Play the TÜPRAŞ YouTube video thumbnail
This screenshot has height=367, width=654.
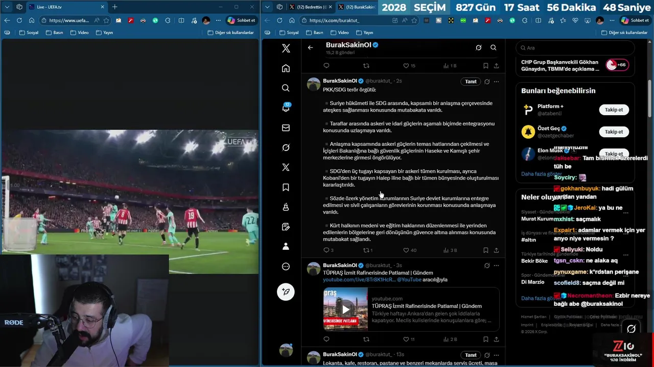(345, 309)
